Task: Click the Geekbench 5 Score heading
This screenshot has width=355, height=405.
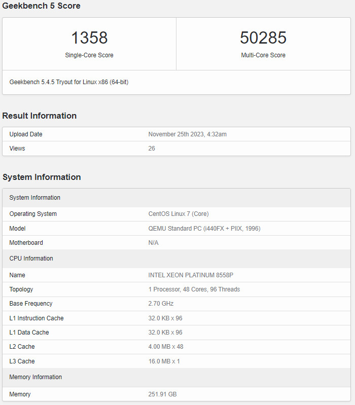Action: click(42, 6)
